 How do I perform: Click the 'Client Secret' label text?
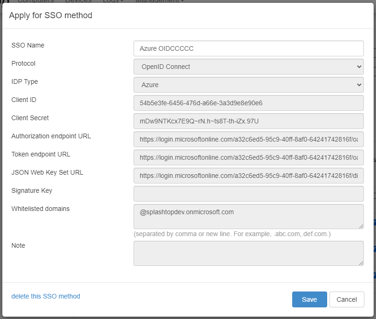coord(30,118)
